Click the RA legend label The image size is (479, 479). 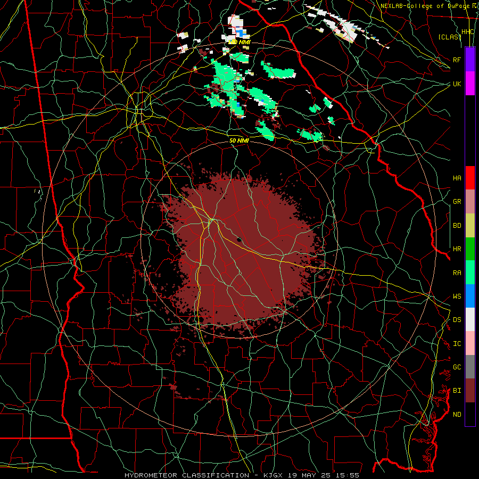[457, 273]
